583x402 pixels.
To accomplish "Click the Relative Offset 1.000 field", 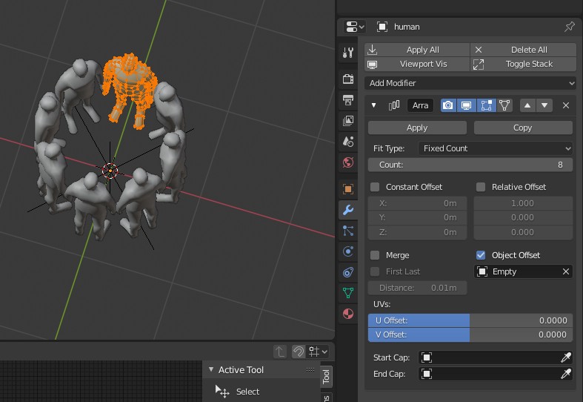I will (x=523, y=203).
